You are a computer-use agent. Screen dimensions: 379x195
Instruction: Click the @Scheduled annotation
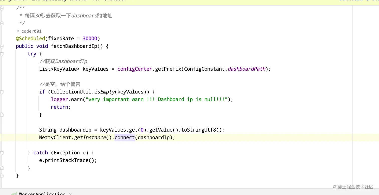[x=30, y=39]
